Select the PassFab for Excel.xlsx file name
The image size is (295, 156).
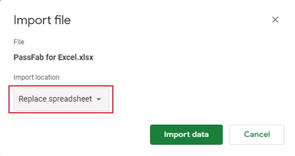tap(53, 57)
